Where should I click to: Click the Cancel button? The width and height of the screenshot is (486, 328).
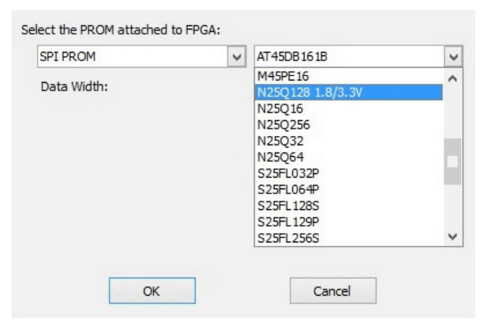click(333, 291)
